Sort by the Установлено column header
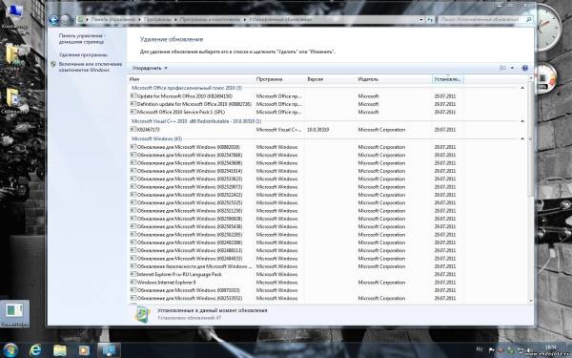The height and width of the screenshot is (358, 572). 448,79
